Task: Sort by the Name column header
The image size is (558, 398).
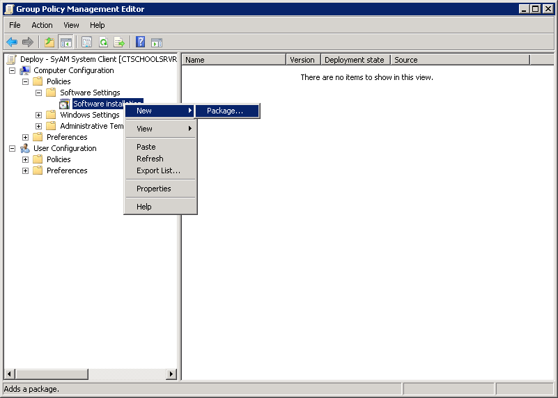Action: (233, 60)
